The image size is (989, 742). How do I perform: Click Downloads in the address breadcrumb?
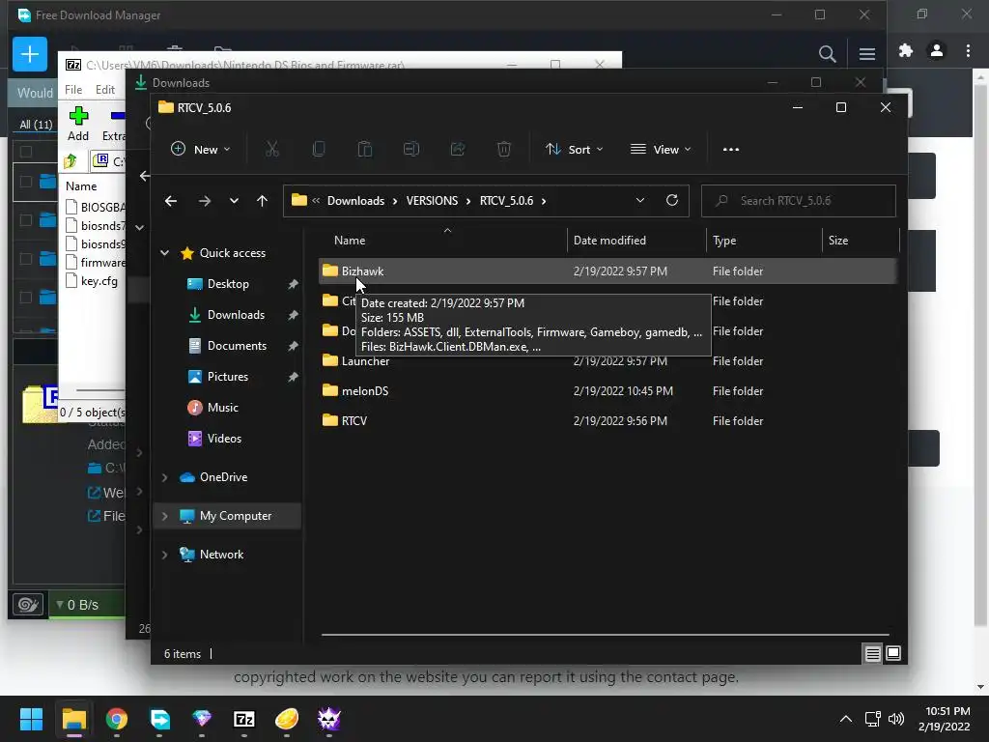[x=355, y=201]
